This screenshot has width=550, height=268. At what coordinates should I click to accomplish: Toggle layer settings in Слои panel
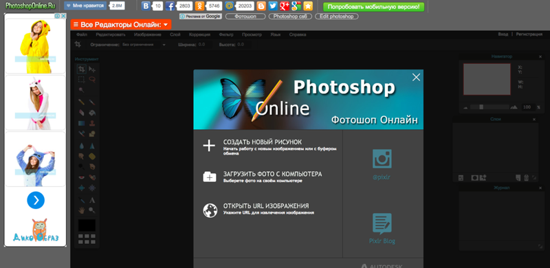coord(461,177)
